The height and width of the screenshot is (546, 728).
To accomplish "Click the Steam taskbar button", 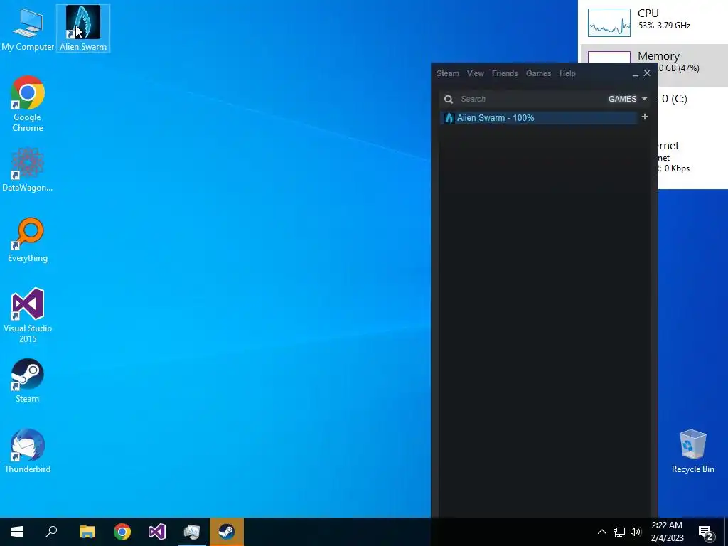I will pos(227,532).
